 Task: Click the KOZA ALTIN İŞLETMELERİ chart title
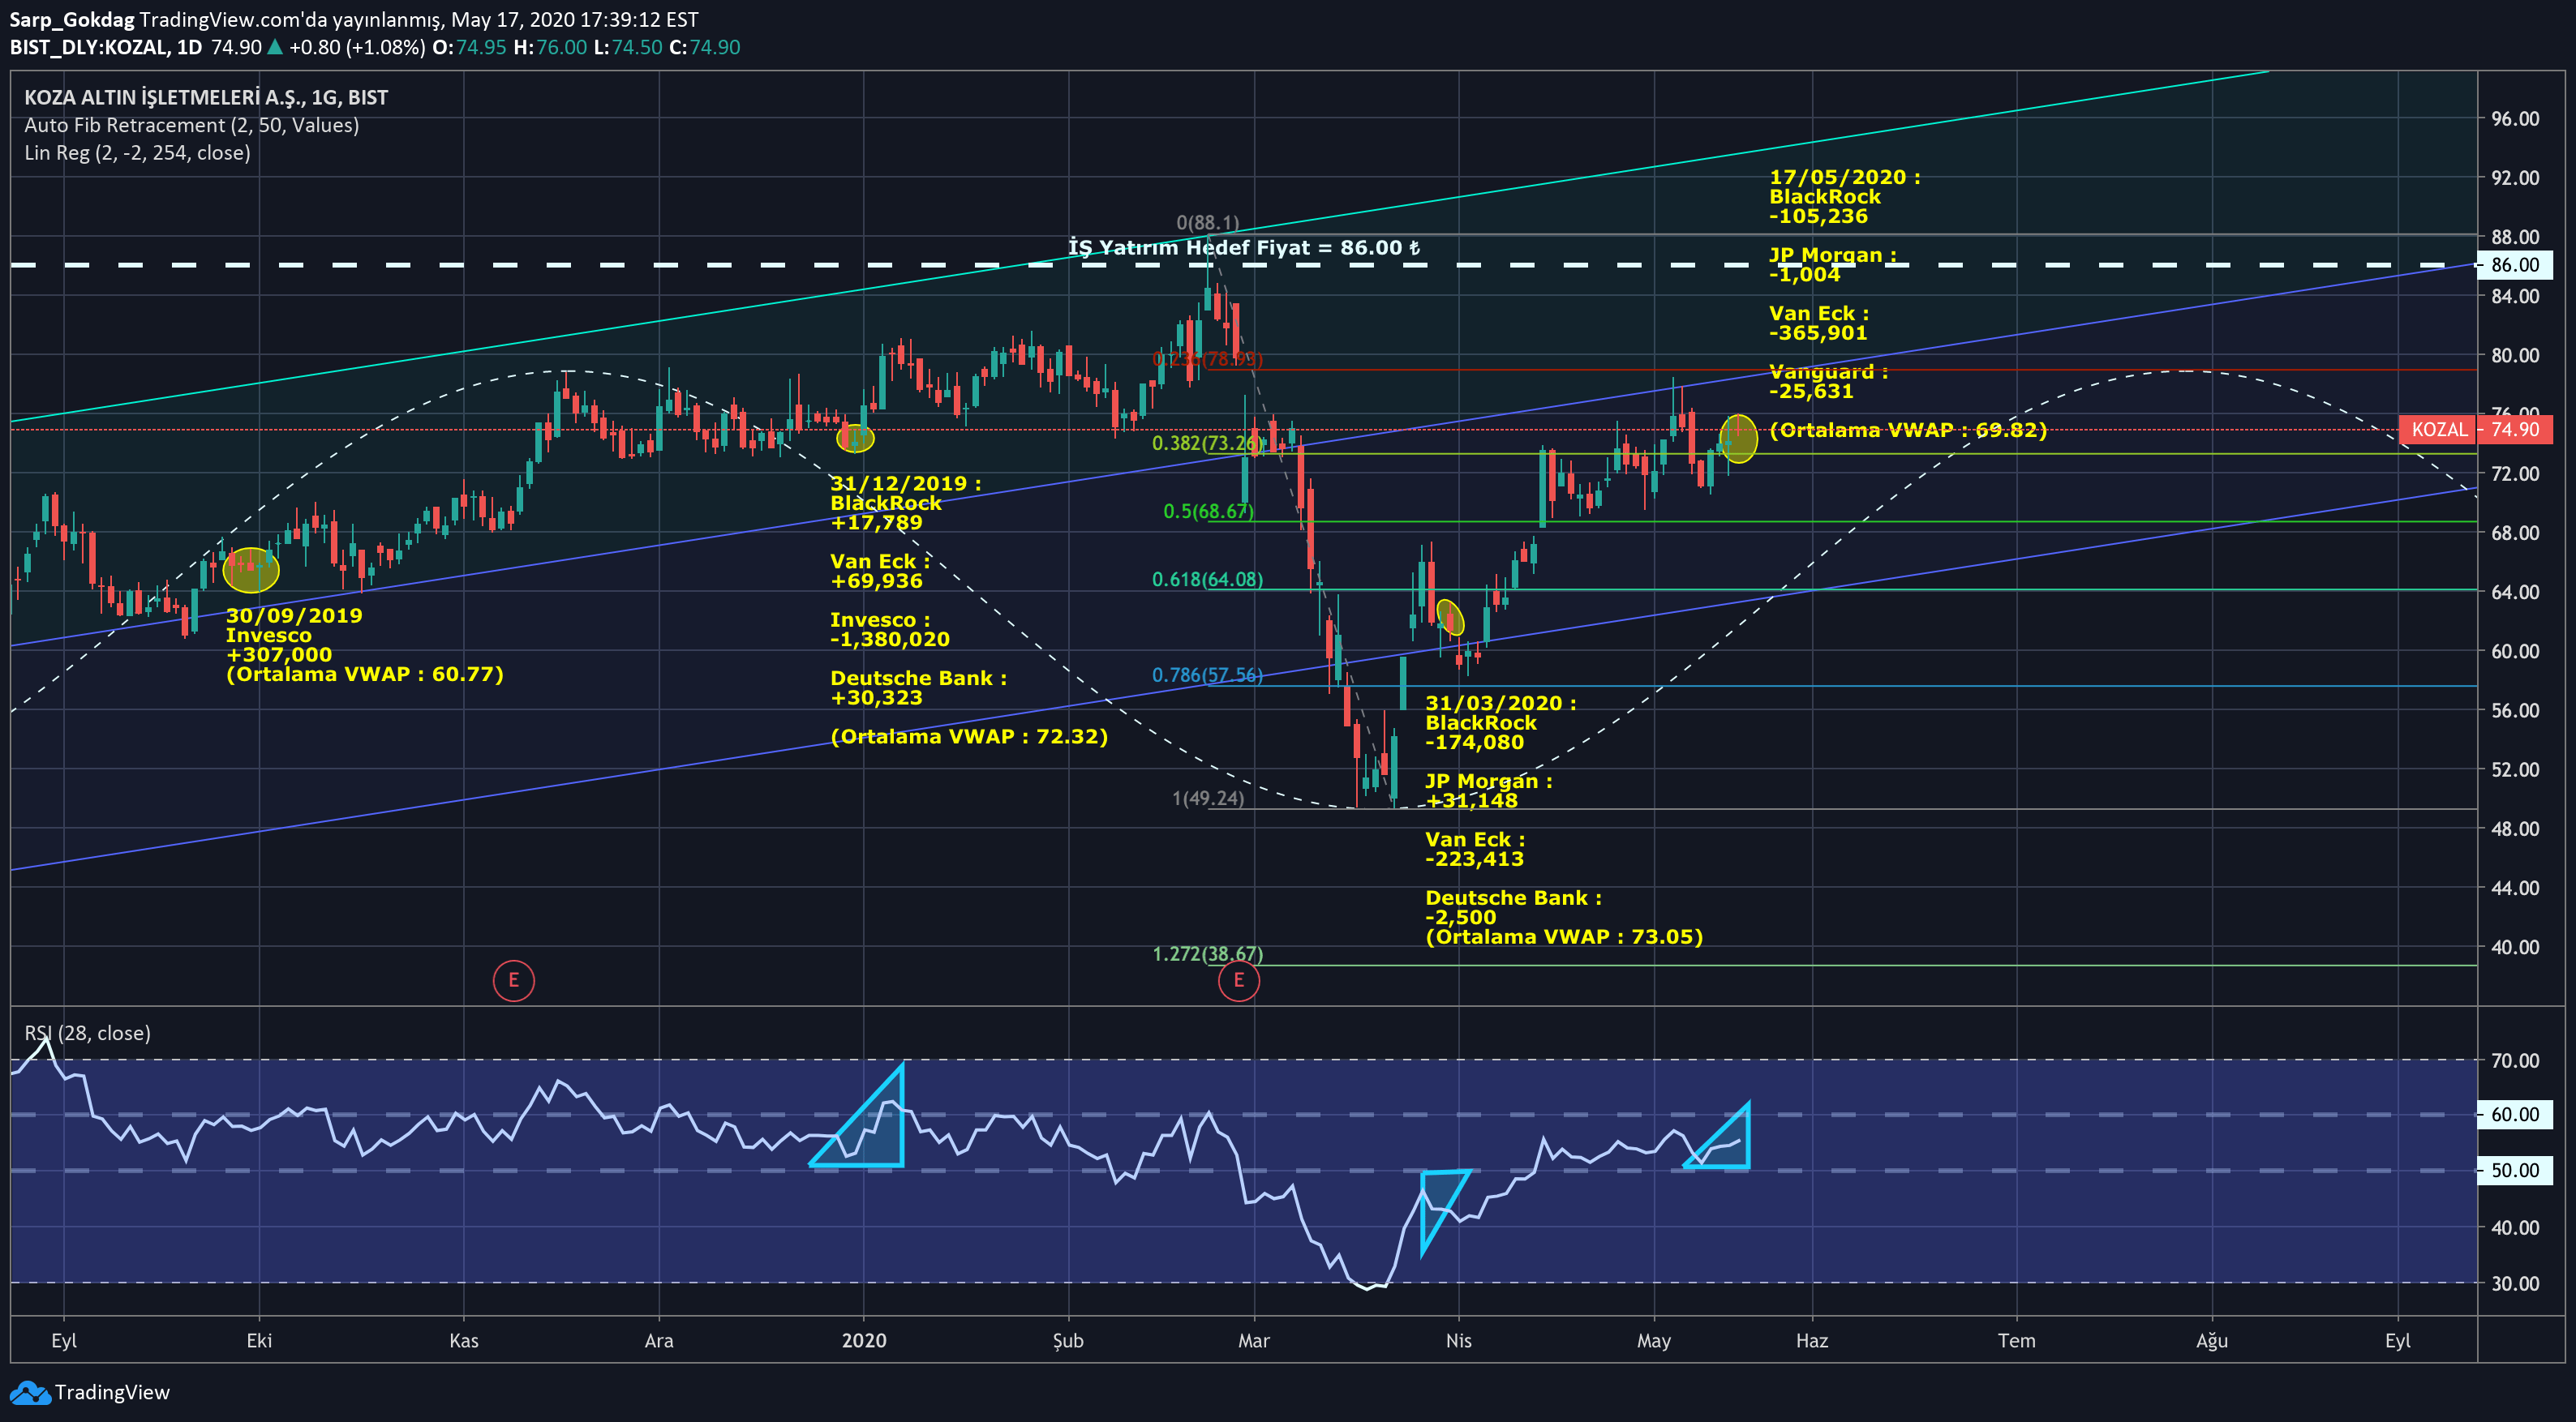point(206,98)
